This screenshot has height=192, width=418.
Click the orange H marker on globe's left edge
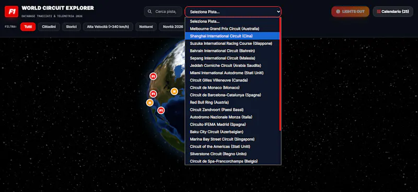(x=150, y=103)
